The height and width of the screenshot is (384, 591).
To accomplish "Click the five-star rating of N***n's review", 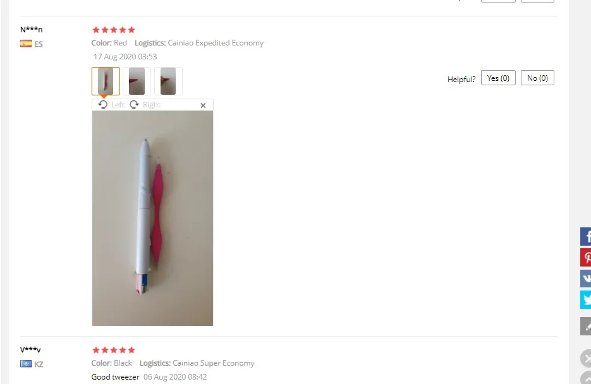I will click(x=113, y=30).
